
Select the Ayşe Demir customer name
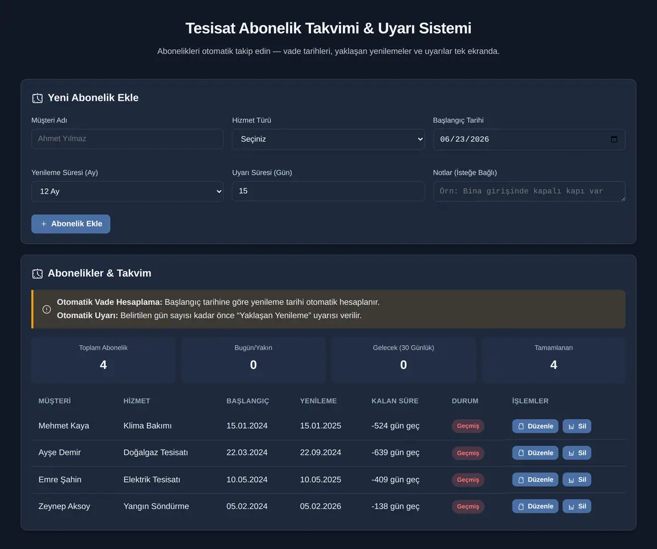point(60,453)
